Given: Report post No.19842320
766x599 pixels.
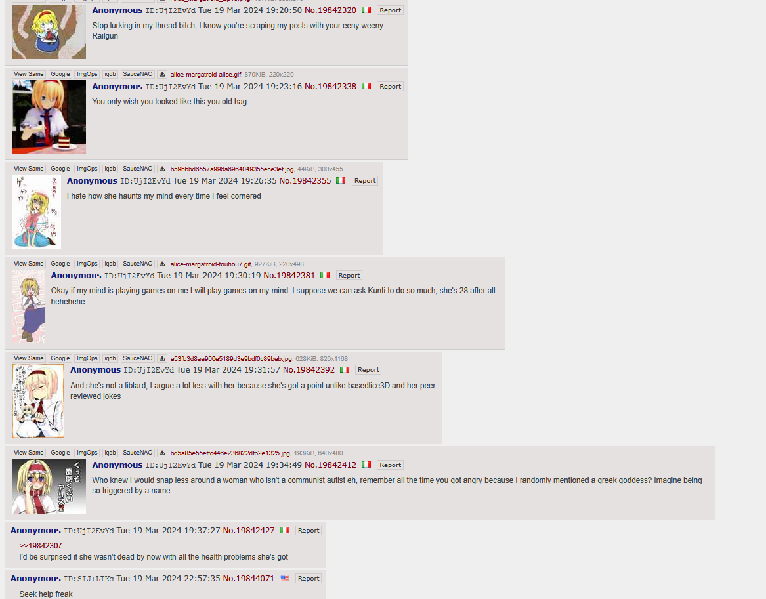Looking at the screenshot, I should (x=390, y=10).
